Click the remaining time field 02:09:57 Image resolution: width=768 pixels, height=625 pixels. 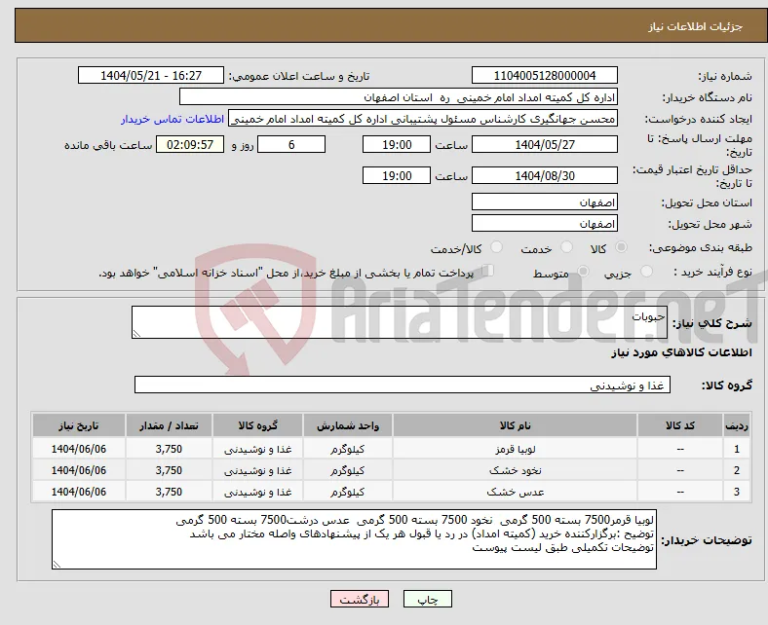point(190,145)
